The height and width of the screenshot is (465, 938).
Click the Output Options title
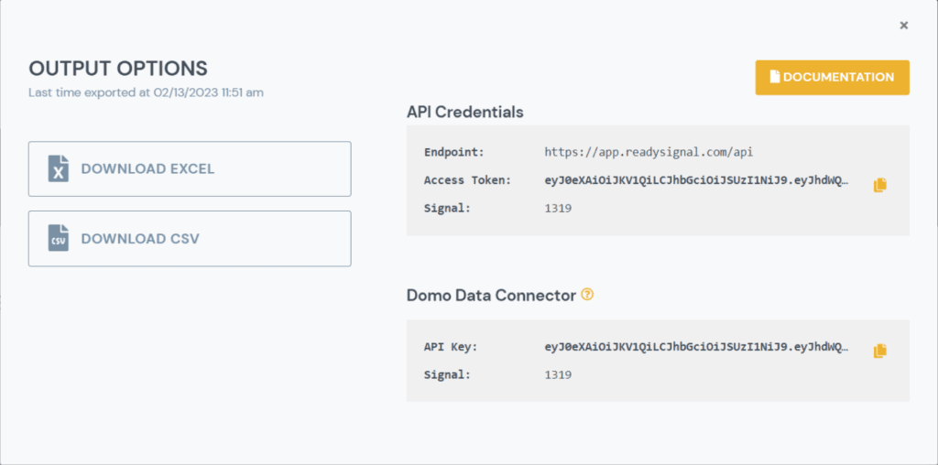point(118,69)
